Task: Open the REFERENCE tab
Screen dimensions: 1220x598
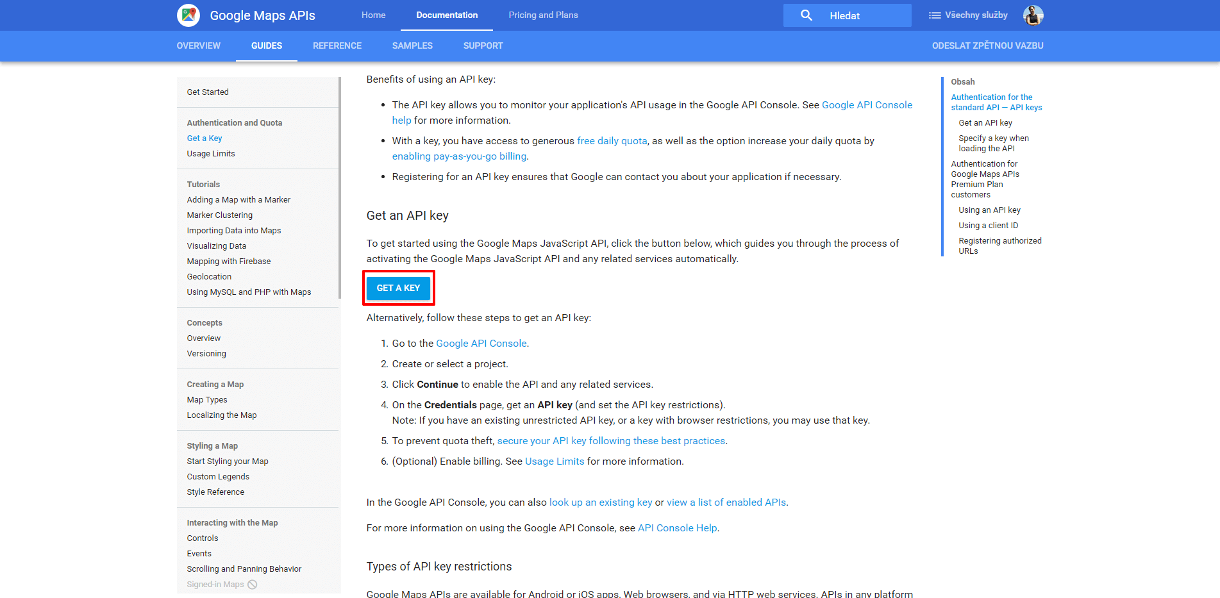Action: 337,46
